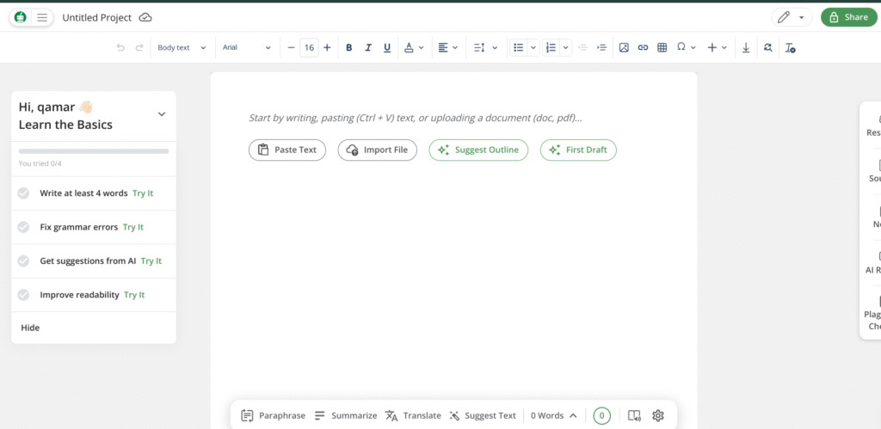Click the clear formatting icon
This screenshot has height=429, width=881.
pos(790,48)
